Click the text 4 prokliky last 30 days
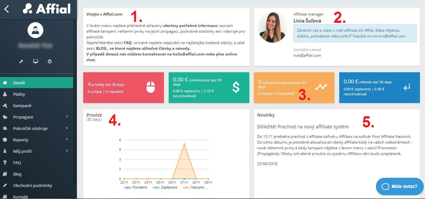Screen dimensions: 425x199 coord(106,85)
